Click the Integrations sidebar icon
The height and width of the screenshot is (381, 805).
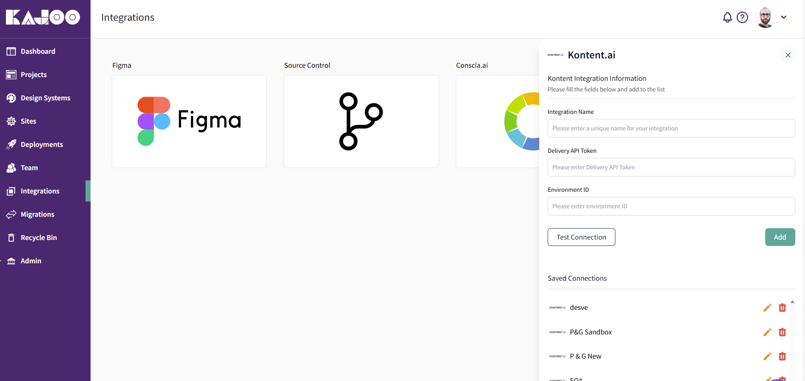(x=11, y=191)
